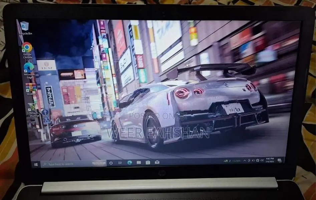Open Cortana circle icon in taskbar
The height and width of the screenshot is (200, 316).
(111, 163)
